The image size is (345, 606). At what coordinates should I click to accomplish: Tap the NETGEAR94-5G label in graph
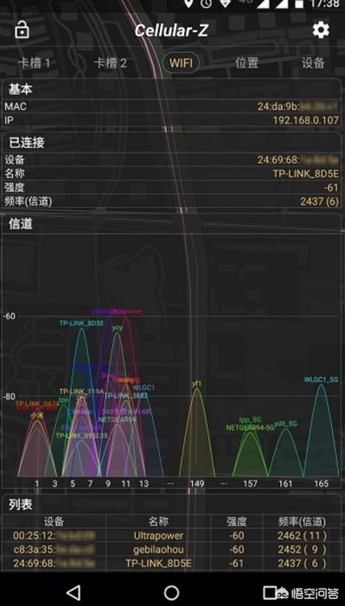[x=250, y=428]
